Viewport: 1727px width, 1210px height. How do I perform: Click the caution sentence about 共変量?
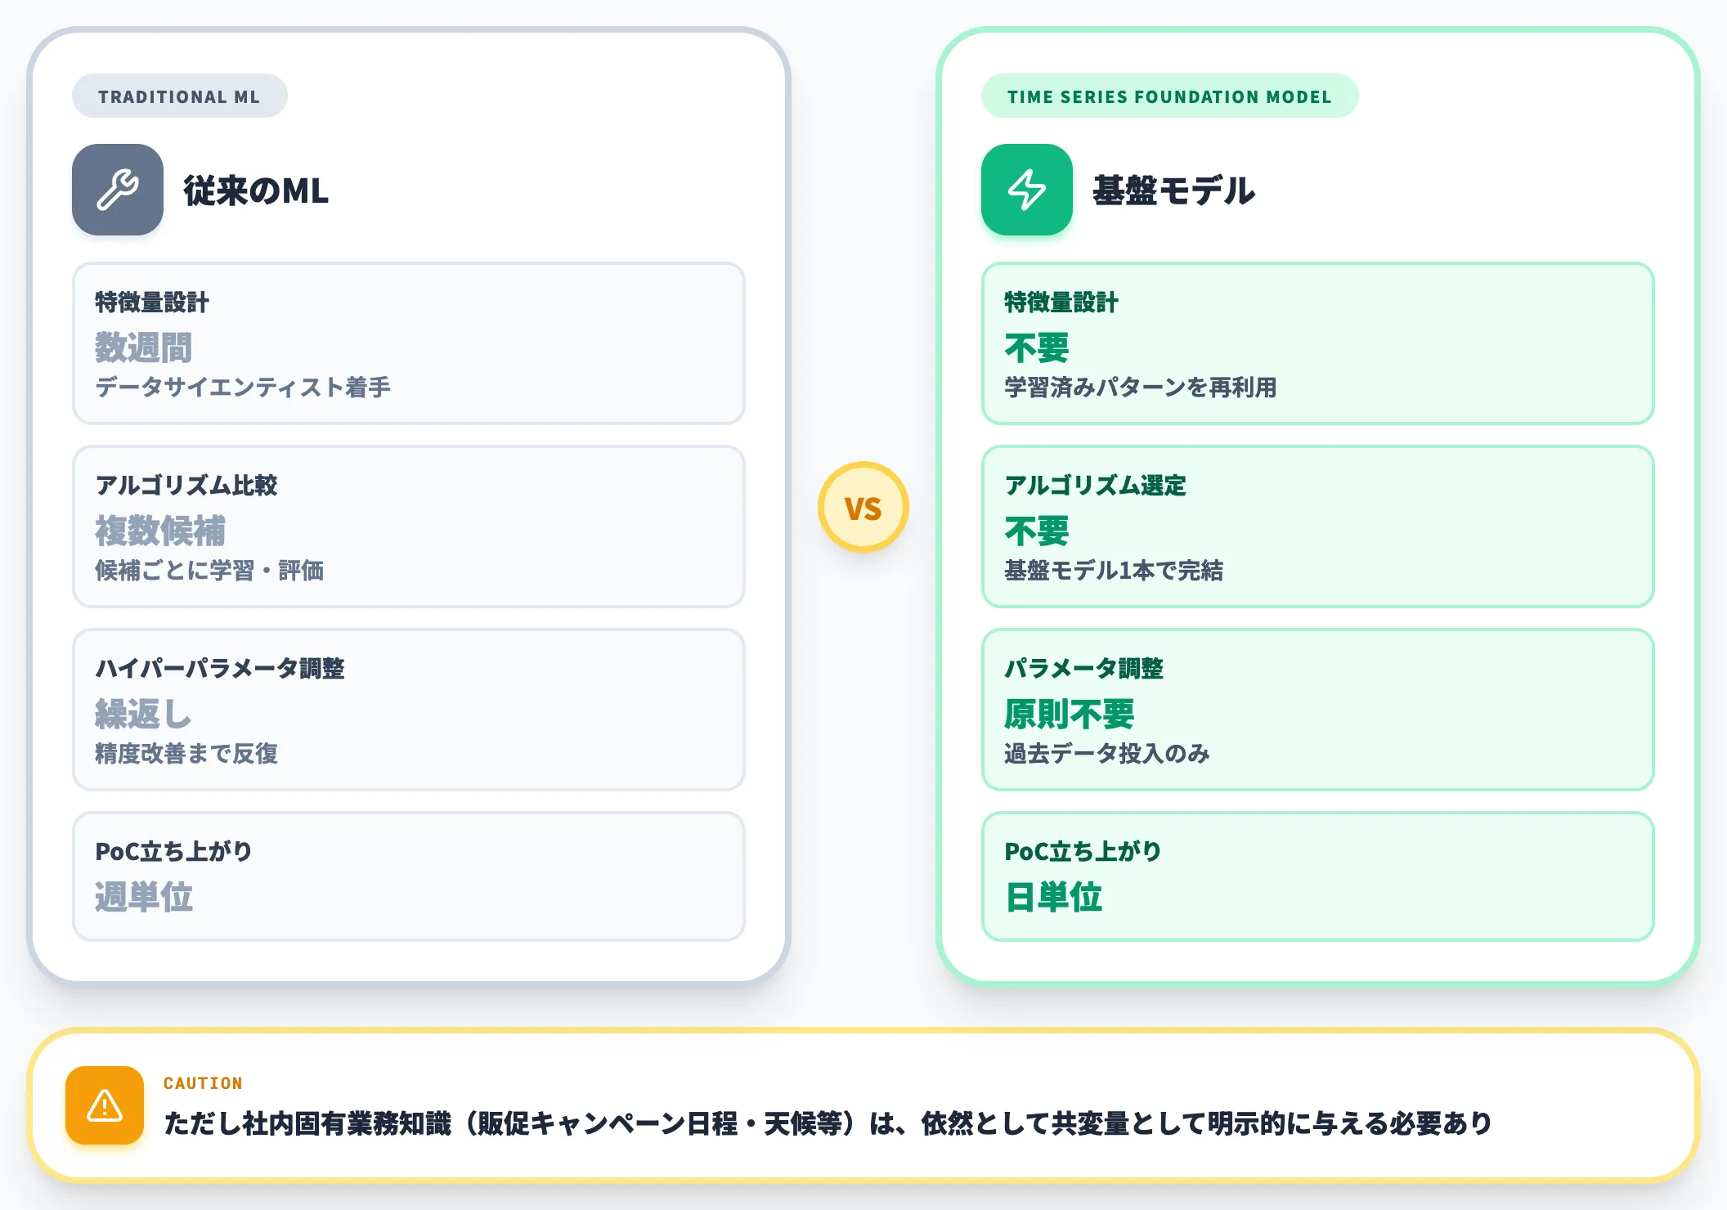click(828, 1123)
